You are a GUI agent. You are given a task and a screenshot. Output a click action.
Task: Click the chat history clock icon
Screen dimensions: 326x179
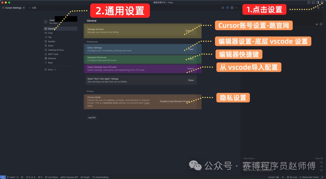tap(318, 8)
